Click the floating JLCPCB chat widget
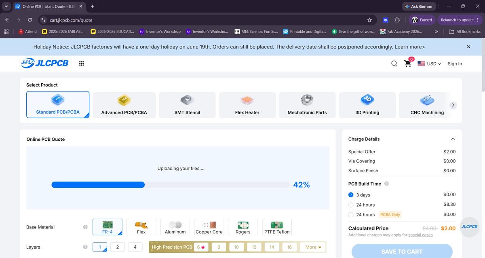 click(x=469, y=226)
